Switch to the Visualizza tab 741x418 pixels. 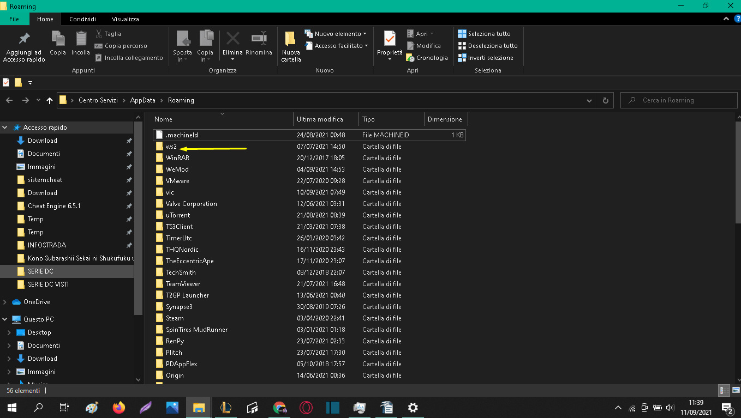coord(125,19)
